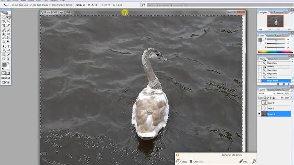Select the Eyedropper tool
Viewport: 294px width, 165px height.
8,55
